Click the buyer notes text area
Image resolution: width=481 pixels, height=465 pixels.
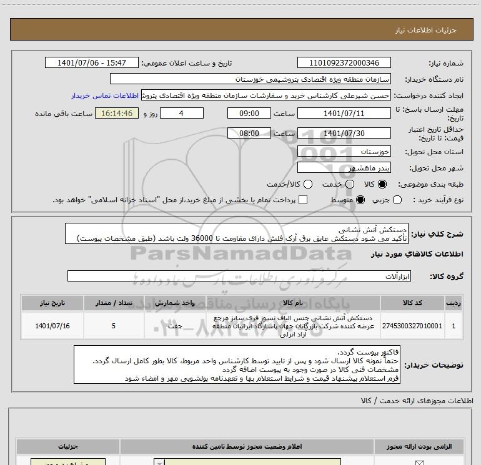(x=237, y=365)
